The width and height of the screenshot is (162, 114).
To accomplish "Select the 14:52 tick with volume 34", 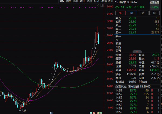I will [137, 98].
